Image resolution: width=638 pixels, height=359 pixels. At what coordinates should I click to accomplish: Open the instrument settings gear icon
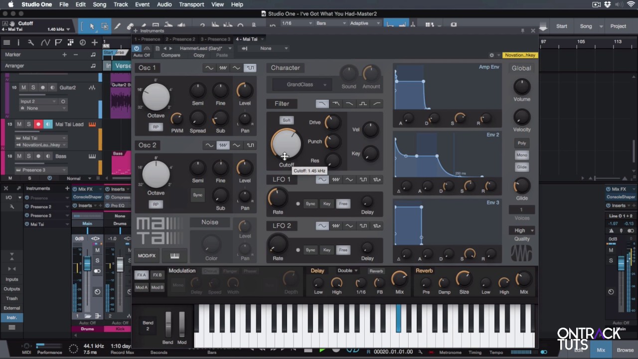point(491,55)
